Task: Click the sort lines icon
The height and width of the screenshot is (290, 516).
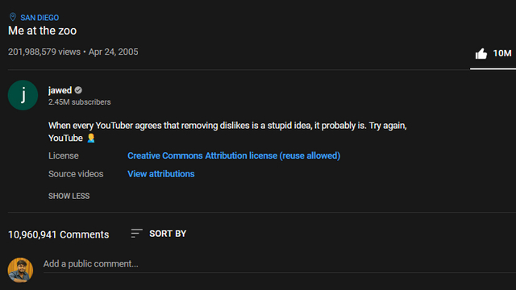Action: 136,234
